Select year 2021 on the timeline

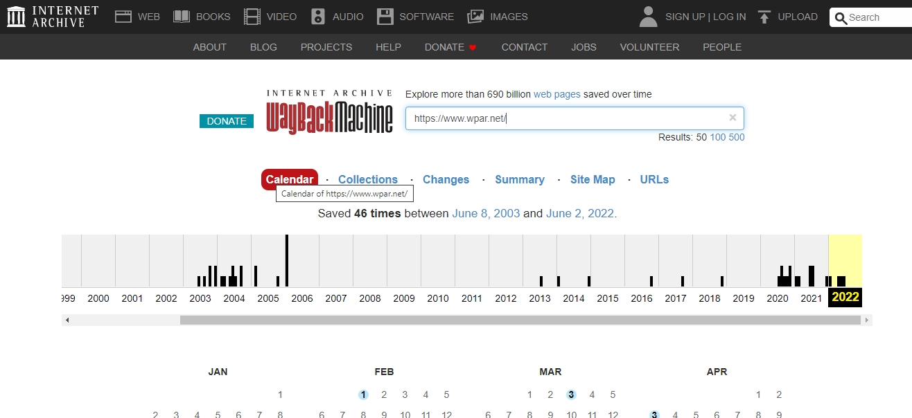coord(812,298)
